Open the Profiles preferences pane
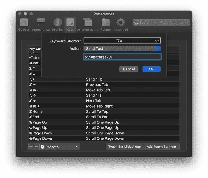 coord(58,25)
